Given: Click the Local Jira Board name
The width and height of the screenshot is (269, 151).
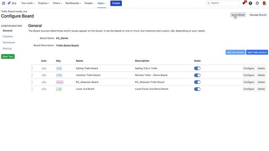Looking at the screenshot, I should [x=85, y=89].
